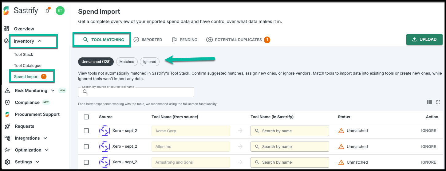Toggle the select-all checkbox in table header
The width and height of the screenshot is (446, 171).
(x=86, y=117)
